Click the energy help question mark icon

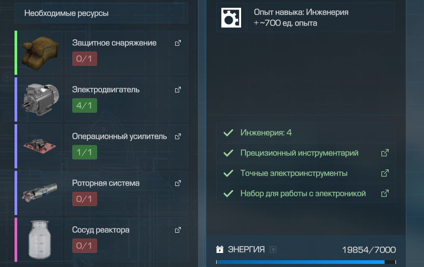[273, 250]
